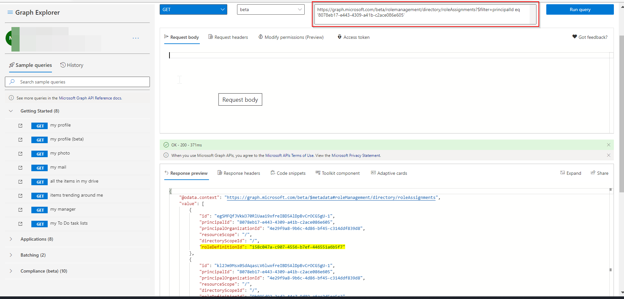Click the search magnifier icon

(12, 82)
